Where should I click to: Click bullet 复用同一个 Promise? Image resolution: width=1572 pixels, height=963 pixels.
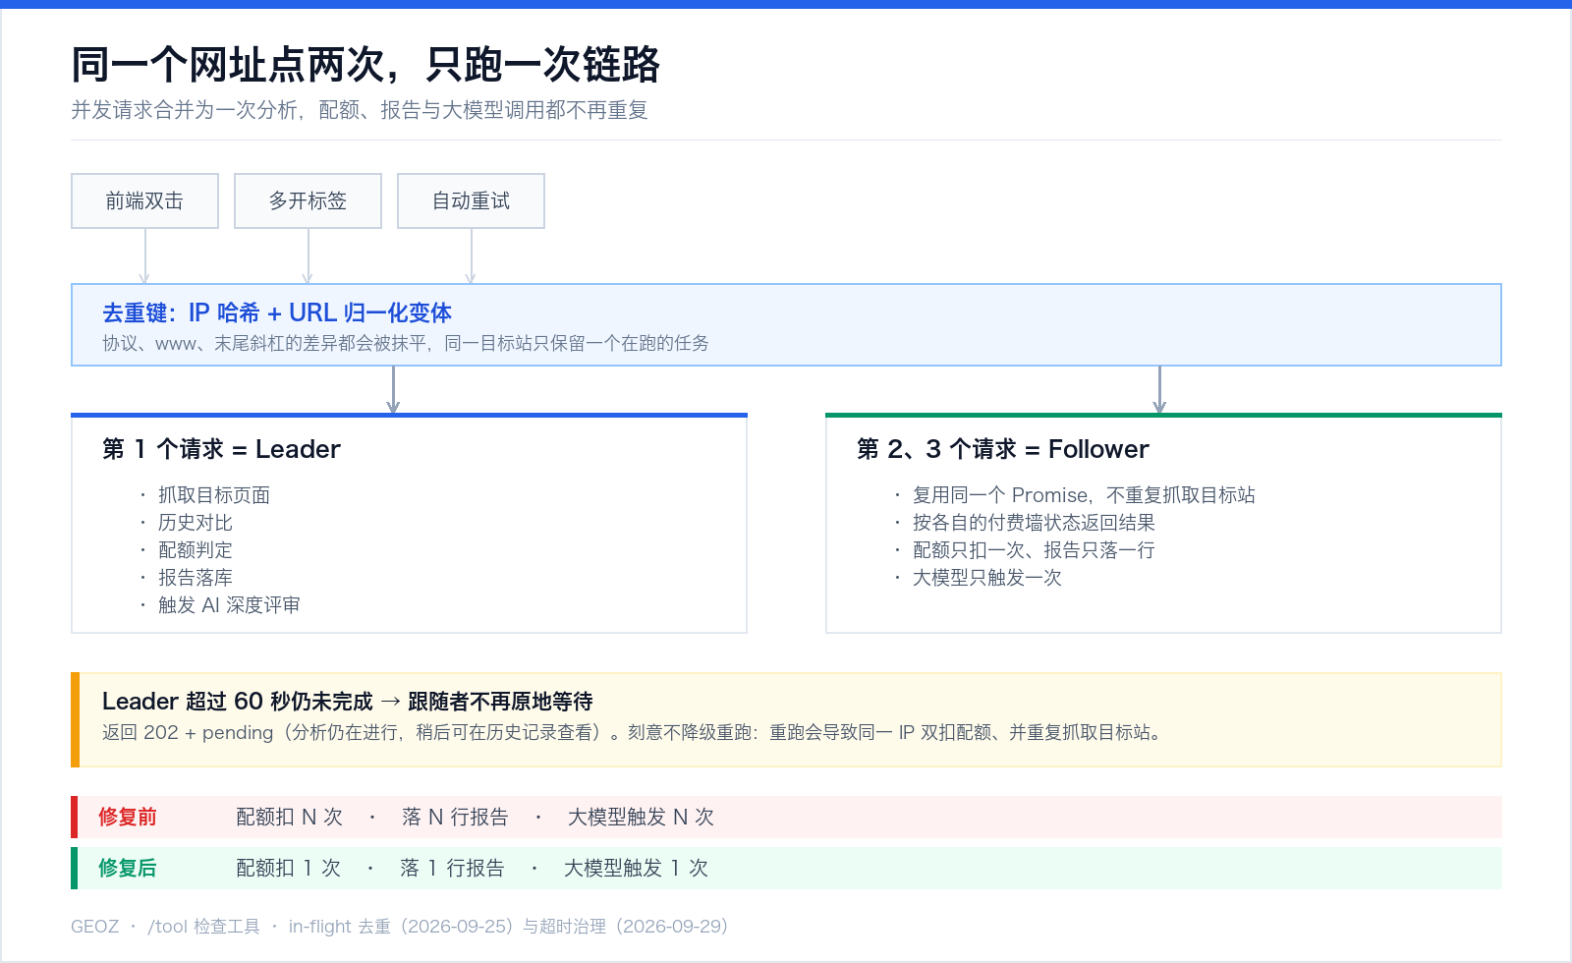(x=1084, y=495)
